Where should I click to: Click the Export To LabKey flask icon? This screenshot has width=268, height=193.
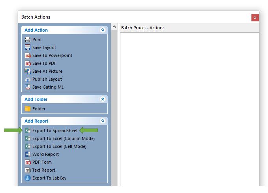click(x=28, y=178)
